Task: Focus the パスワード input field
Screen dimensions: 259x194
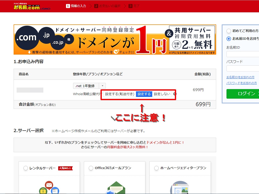Action: click(243, 68)
